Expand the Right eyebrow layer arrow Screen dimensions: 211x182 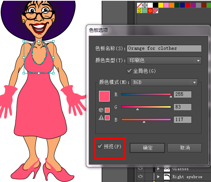(158, 177)
